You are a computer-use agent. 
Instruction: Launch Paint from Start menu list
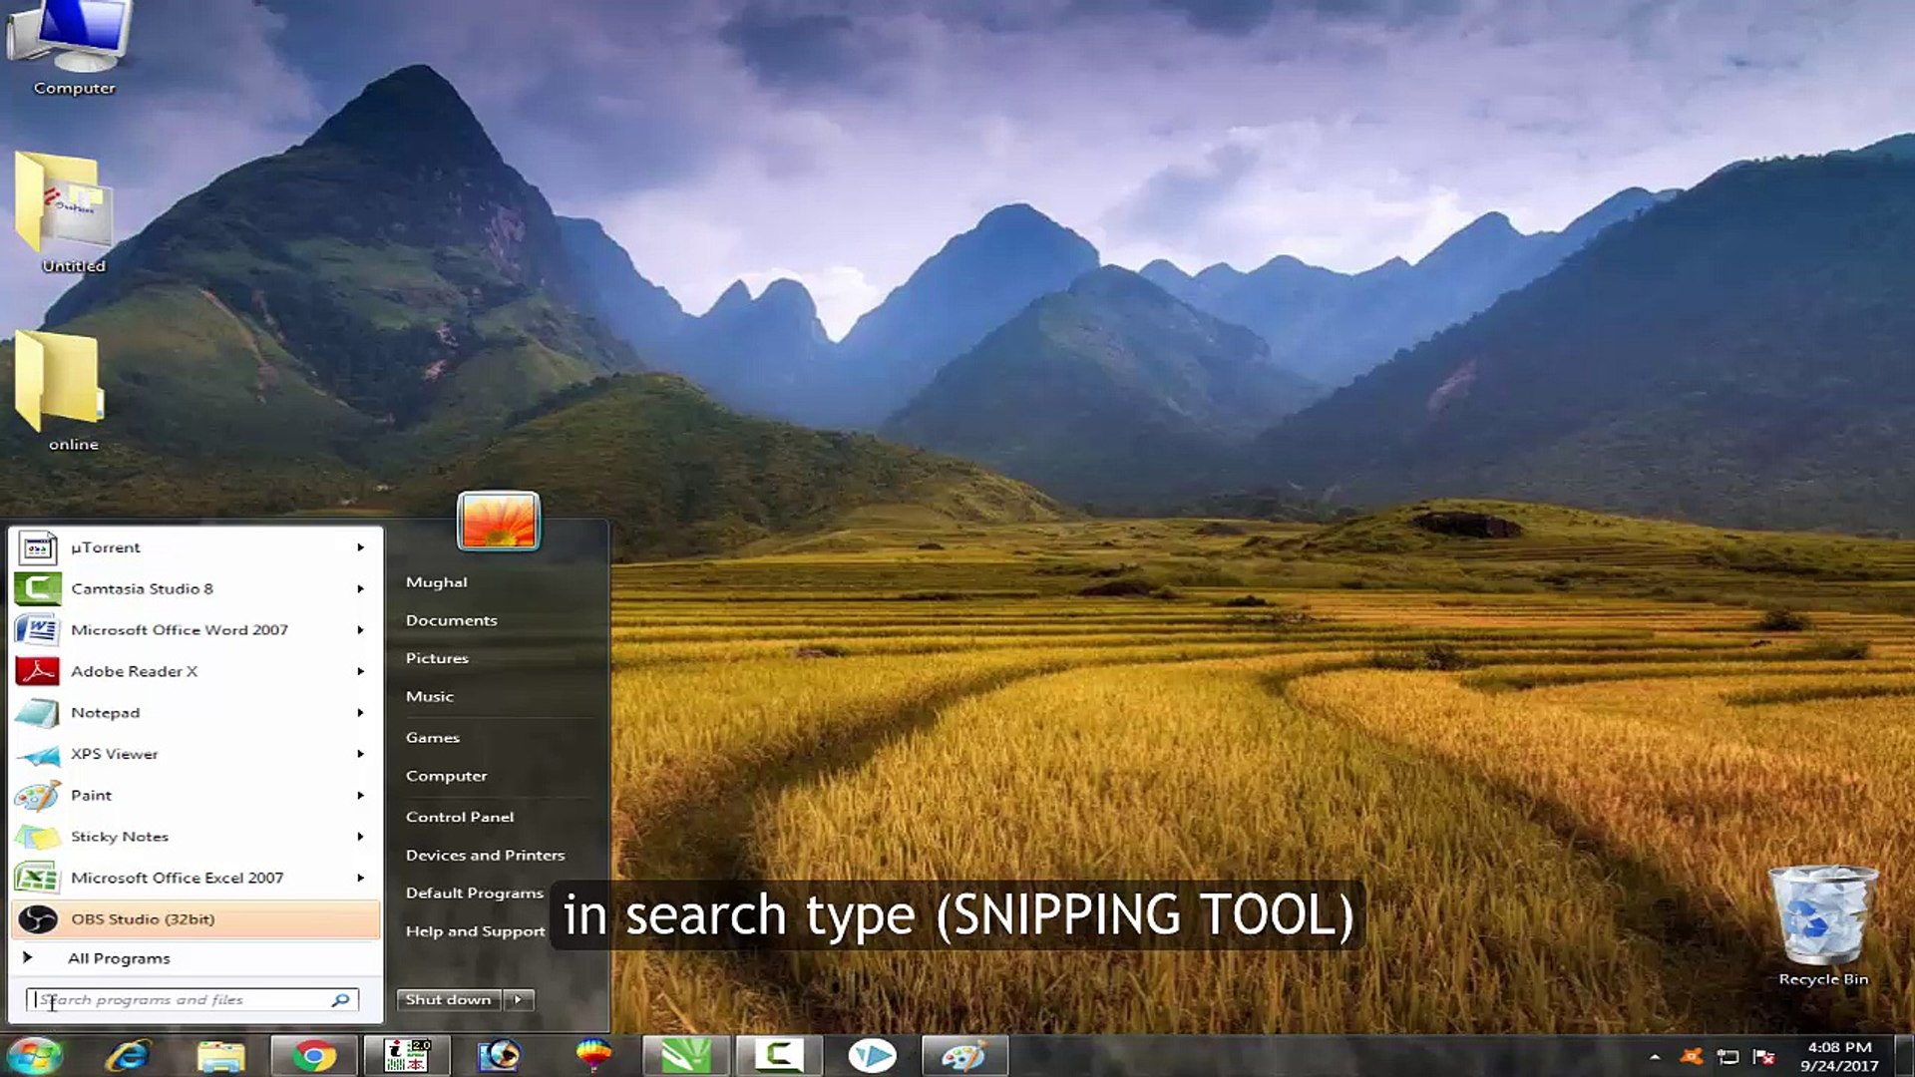[x=194, y=795]
